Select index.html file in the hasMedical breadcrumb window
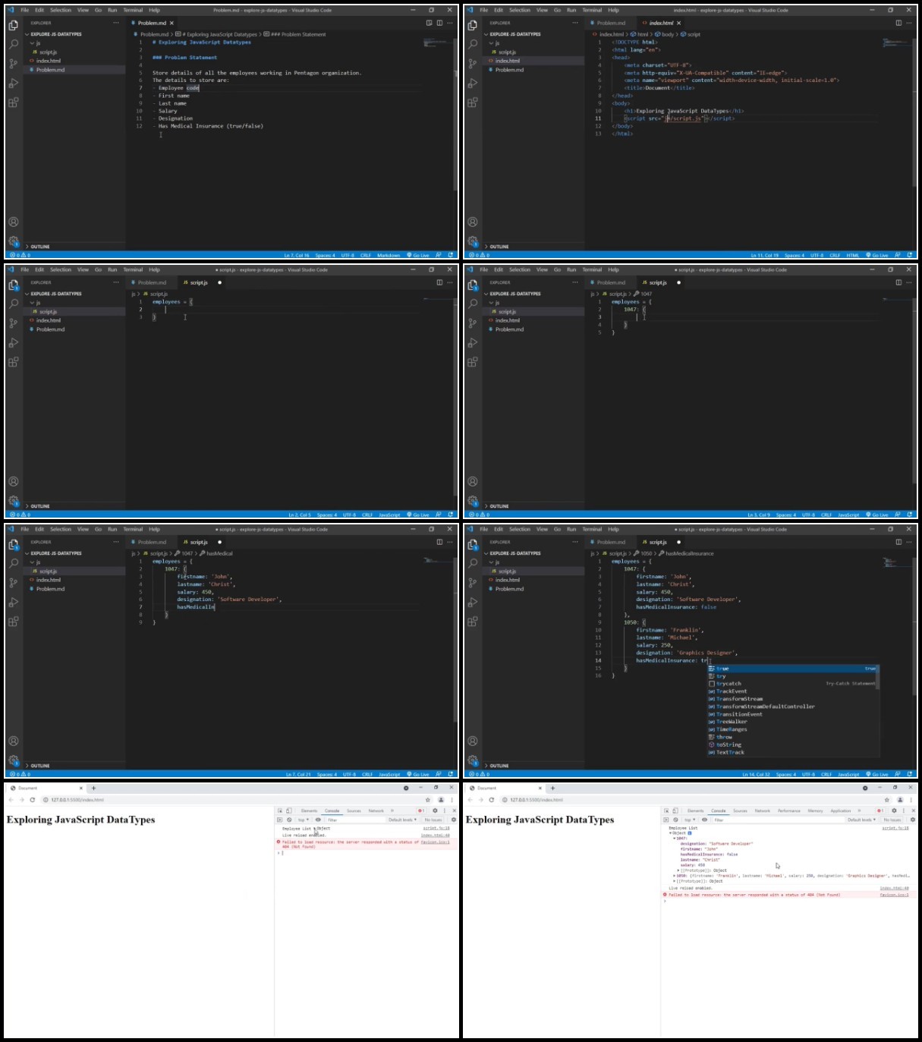 tap(49, 580)
